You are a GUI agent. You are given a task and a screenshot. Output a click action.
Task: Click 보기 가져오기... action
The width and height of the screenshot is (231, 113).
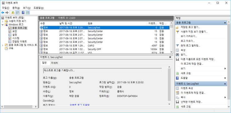189,36
